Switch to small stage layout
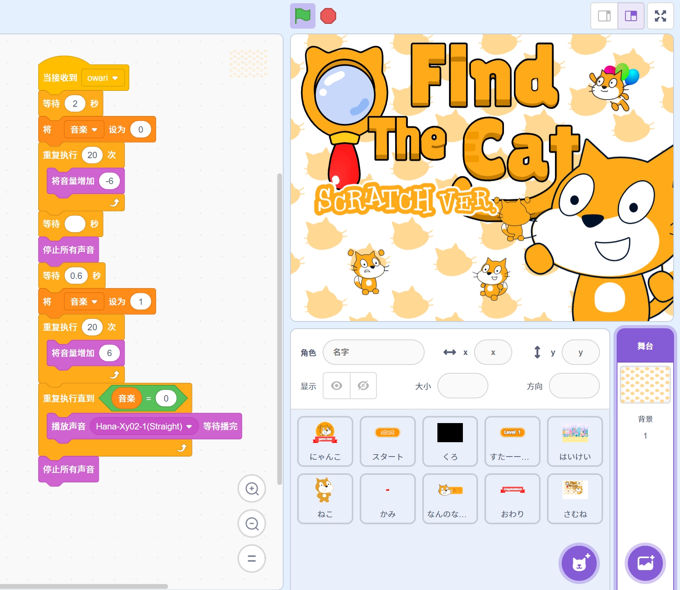Image resolution: width=680 pixels, height=590 pixels. click(x=604, y=16)
